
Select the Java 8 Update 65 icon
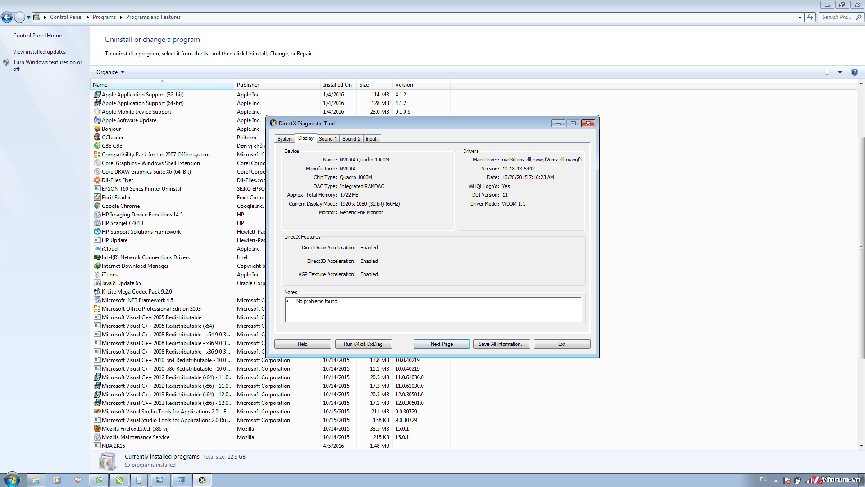(97, 283)
